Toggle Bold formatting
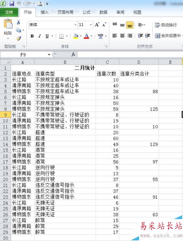 click(32, 36)
